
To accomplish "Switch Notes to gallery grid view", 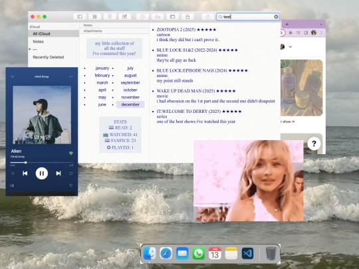I will 94,17.
